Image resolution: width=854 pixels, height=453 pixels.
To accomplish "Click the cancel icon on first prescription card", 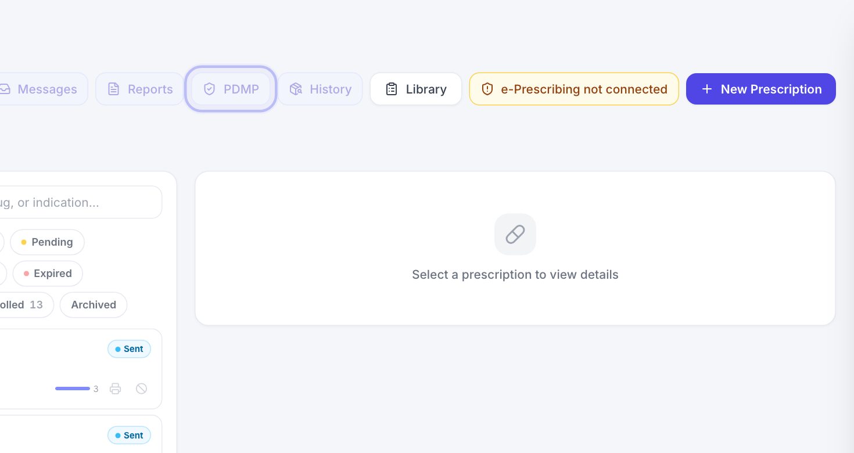I will [141, 389].
